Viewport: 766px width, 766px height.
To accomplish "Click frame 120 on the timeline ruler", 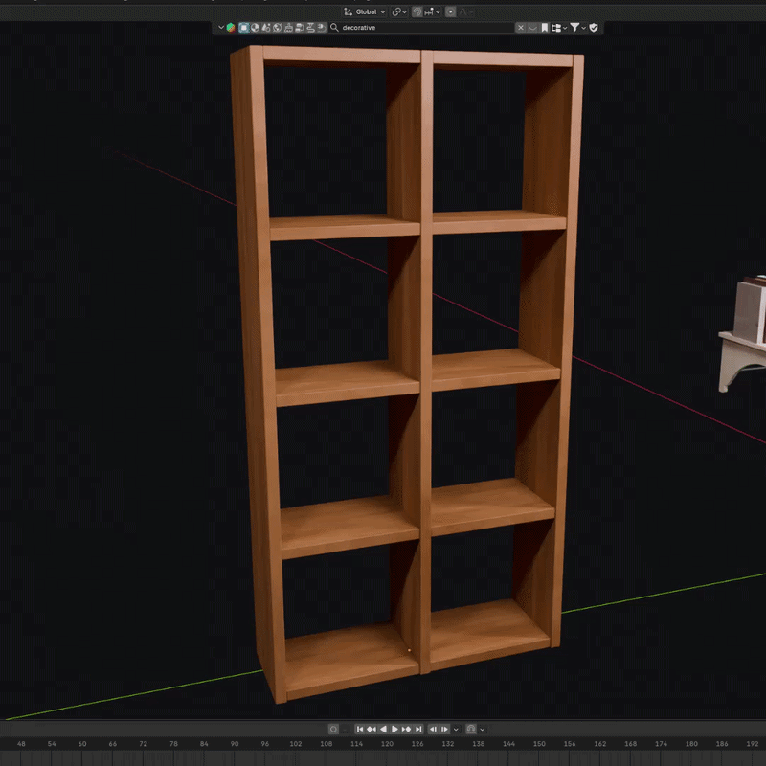I will (x=387, y=744).
